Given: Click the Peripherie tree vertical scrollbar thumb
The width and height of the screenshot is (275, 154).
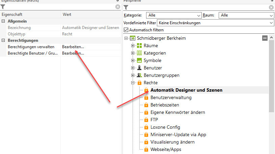Looking at the screenshot, I should [x=271, y=76].
